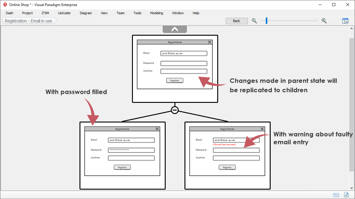
Task: Open the Help menu
Action: tap(196, 13)
